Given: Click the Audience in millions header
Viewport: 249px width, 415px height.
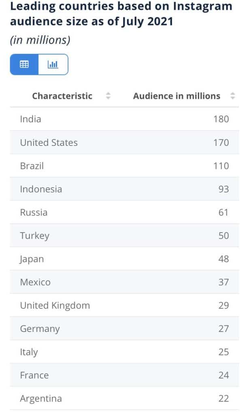Looking at the screenshot, I should [x=177, y=96].
